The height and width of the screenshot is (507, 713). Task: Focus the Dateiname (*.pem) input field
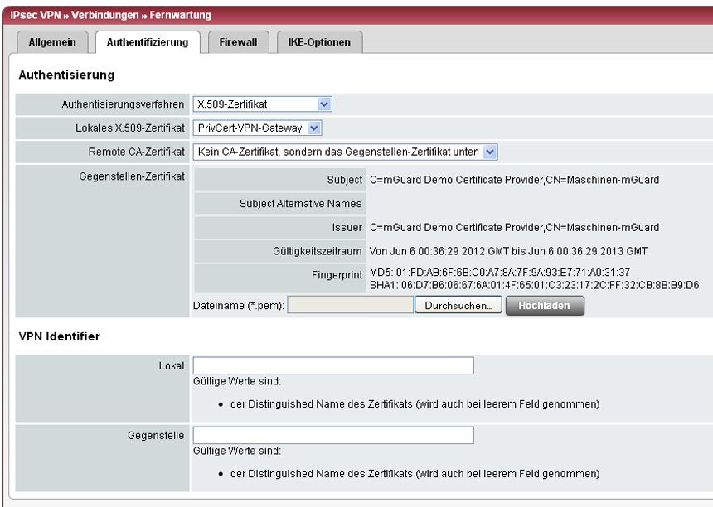click(x=350, y=306)
